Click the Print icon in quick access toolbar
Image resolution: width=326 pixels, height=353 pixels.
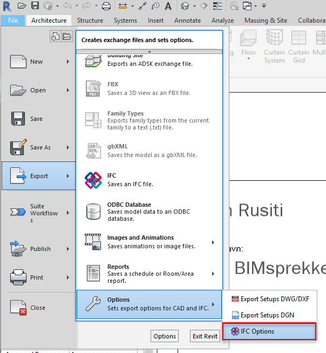106,6
